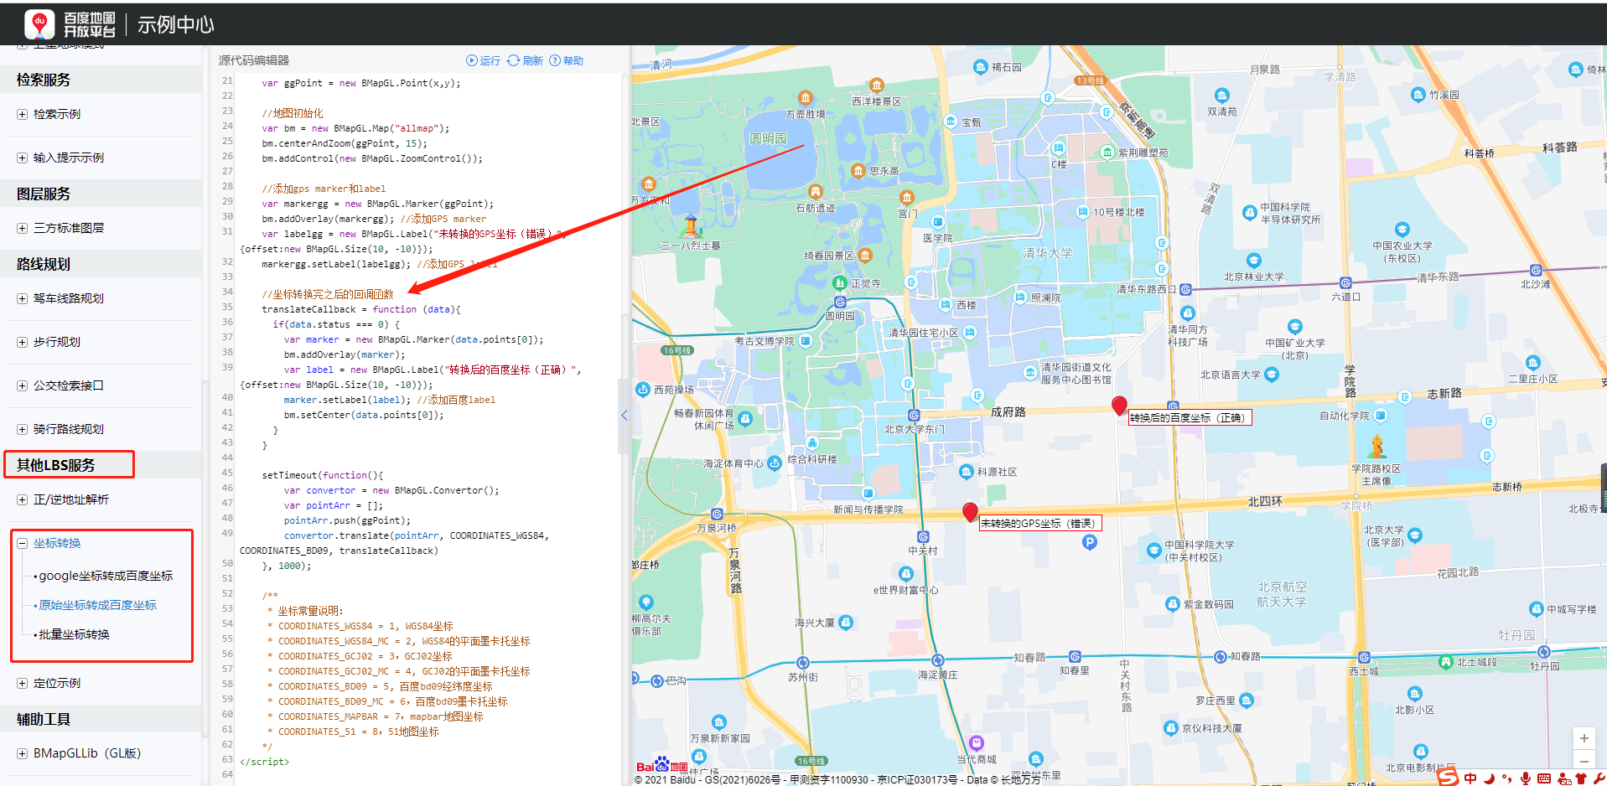The image size is (1607, 786).
Task: Click the Baidu map logo on the map
Action: [661, 765]
